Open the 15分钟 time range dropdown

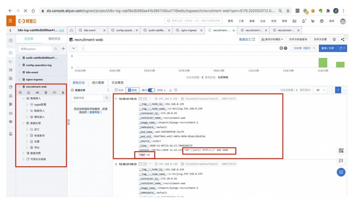pos(304,48)
